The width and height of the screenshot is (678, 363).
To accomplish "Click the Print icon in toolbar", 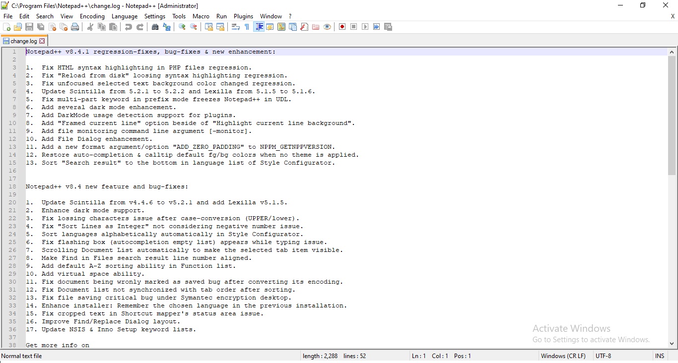I will tap(75, 27).
